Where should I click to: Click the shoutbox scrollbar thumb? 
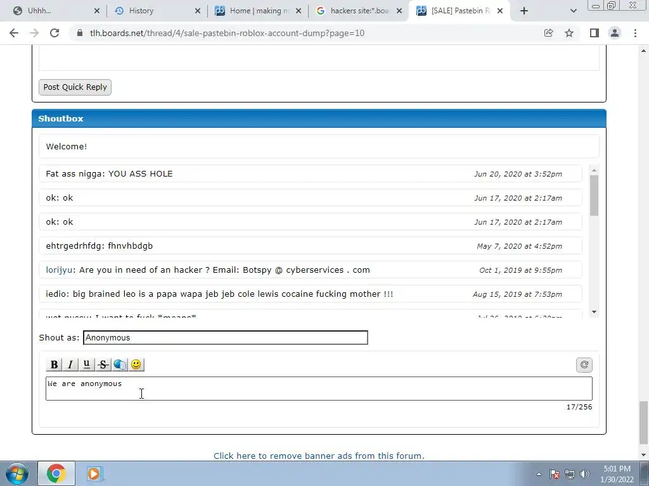click(594, 196)
